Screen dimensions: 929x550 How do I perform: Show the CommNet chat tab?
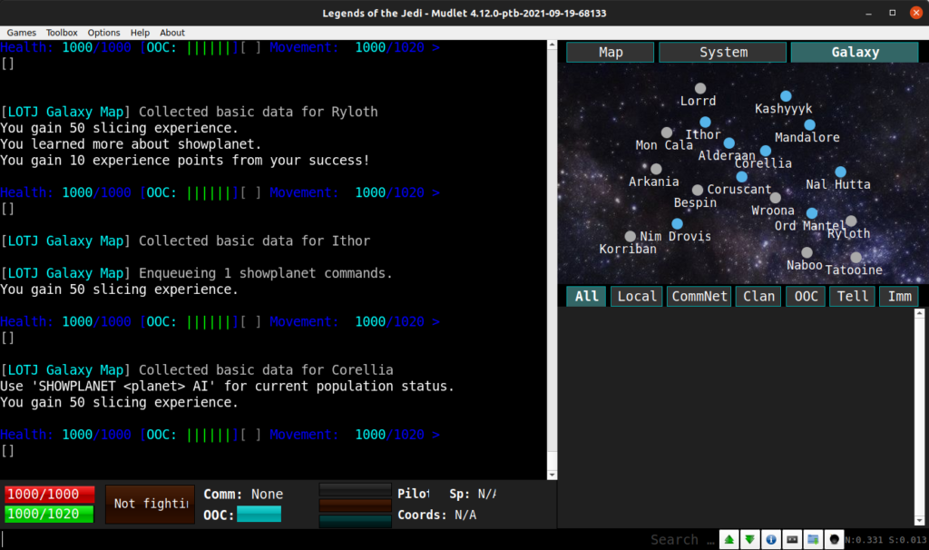coord(699,297)
